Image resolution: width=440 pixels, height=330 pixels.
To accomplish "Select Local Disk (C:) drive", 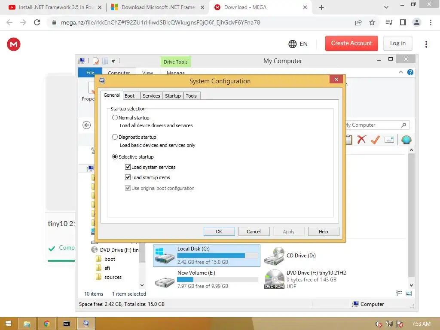I will pos(207,255).
